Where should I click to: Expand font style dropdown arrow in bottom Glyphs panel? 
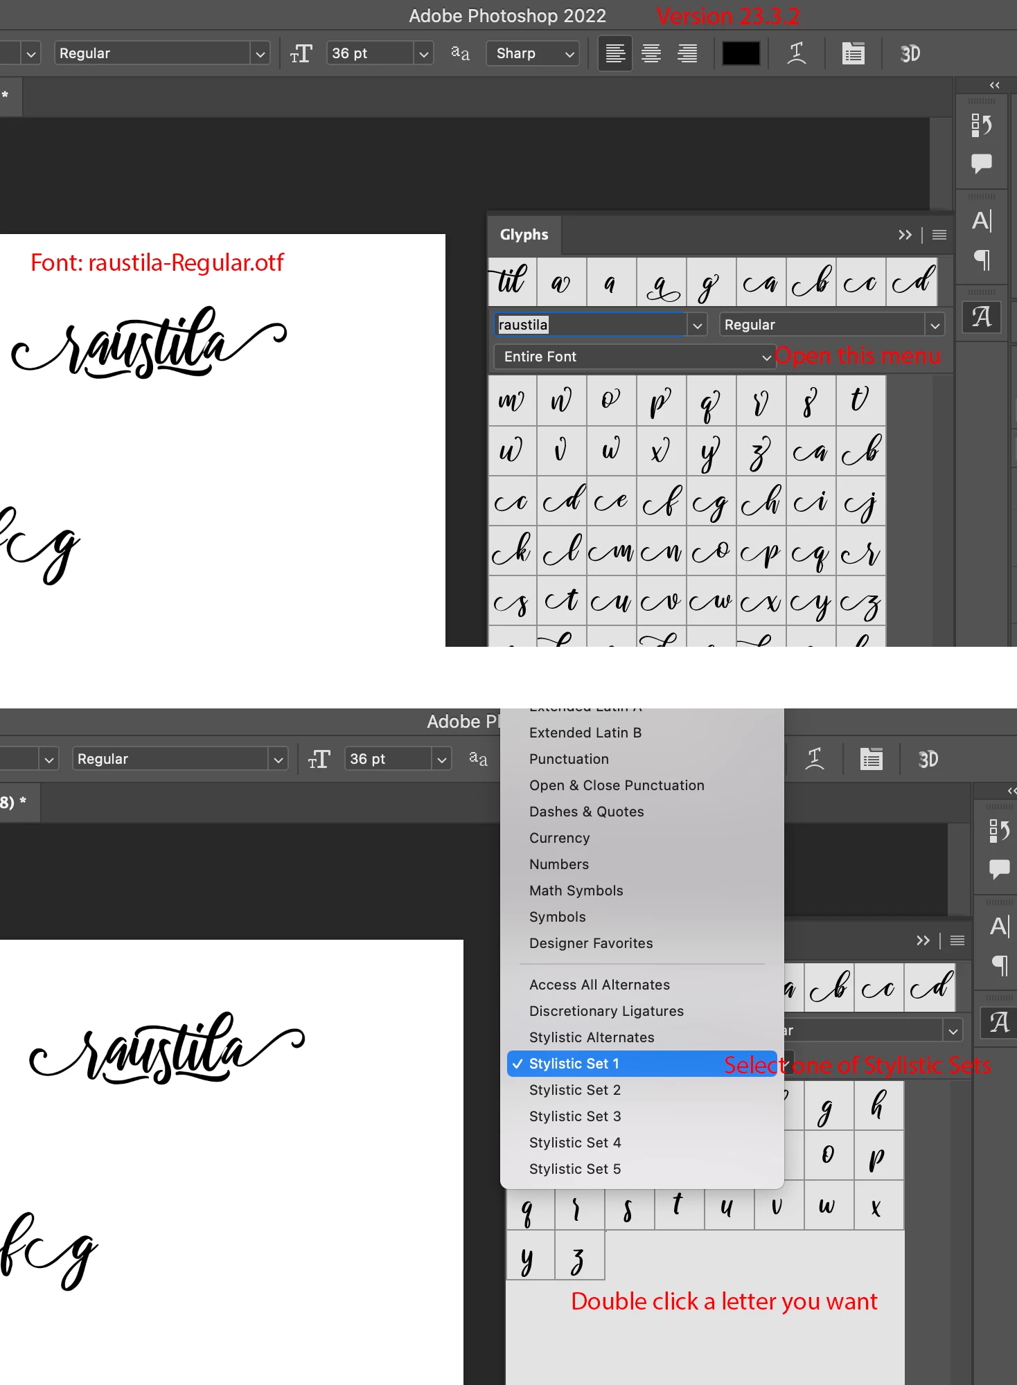pyautogui.click(x=953, y=1030)
